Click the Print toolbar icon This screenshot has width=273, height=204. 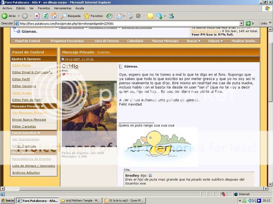coord(130,16)
